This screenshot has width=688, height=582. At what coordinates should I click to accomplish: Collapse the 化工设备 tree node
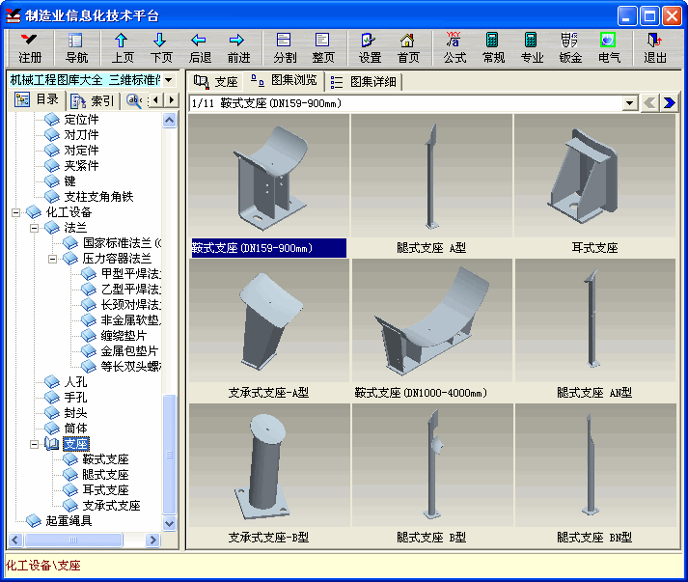coord(16,212)
